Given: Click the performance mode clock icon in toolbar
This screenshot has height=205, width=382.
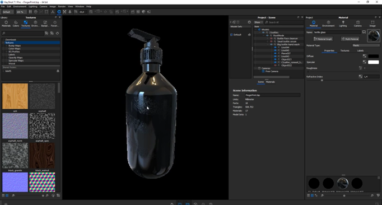Looking at the screenshot, I should 36,12.
